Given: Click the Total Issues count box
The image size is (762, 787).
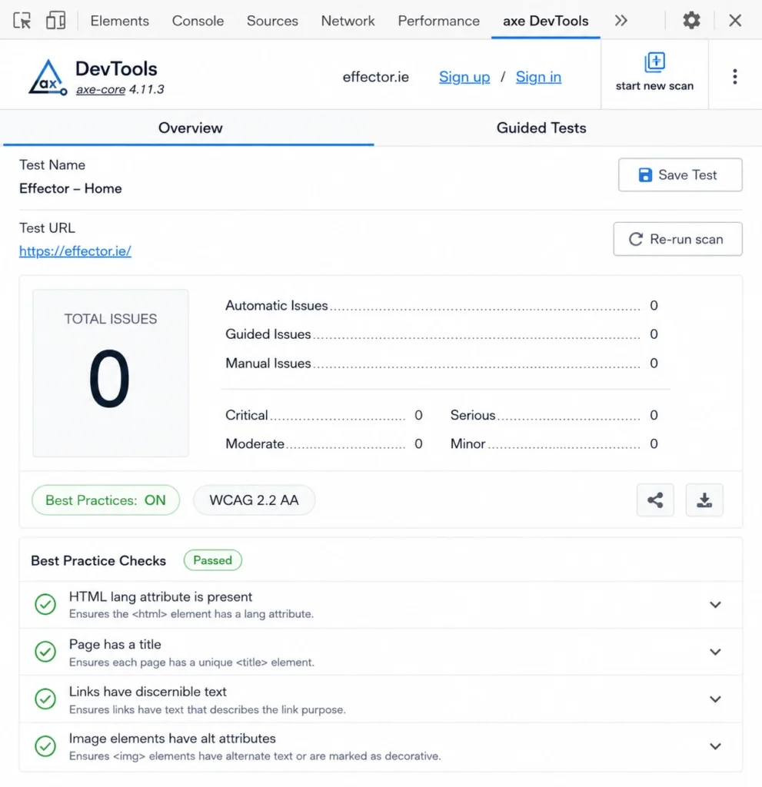Looking at the screenshot, I should (x=111, y=373).
